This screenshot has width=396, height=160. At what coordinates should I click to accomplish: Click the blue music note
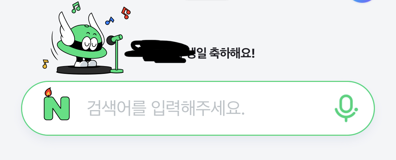tap(109, 21)
